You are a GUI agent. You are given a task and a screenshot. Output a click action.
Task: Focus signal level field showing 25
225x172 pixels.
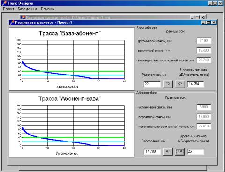pyautogui.click(x=195, y=151)
